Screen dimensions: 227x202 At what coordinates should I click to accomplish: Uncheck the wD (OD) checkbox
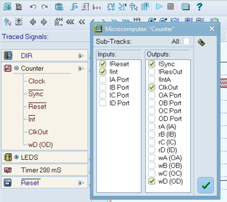(152, 181)
